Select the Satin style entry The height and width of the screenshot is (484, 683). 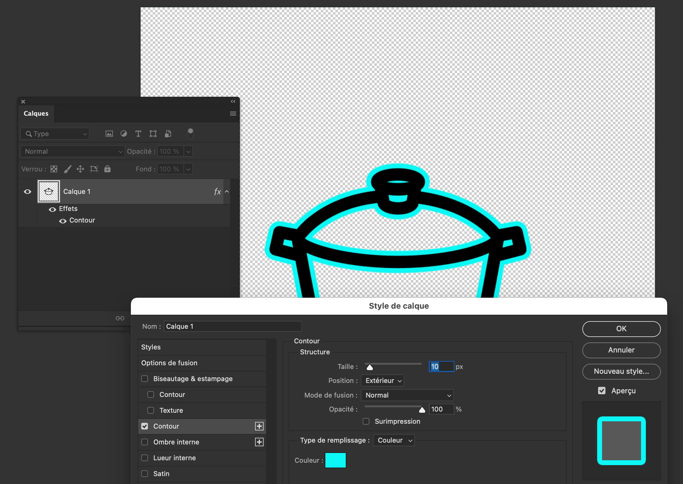coord(161,474)
